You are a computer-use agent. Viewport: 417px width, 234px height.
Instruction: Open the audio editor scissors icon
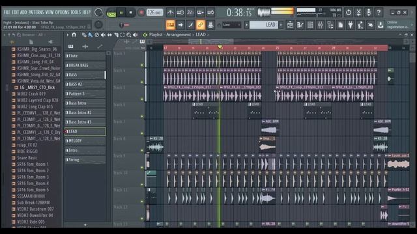pos(358,12)
